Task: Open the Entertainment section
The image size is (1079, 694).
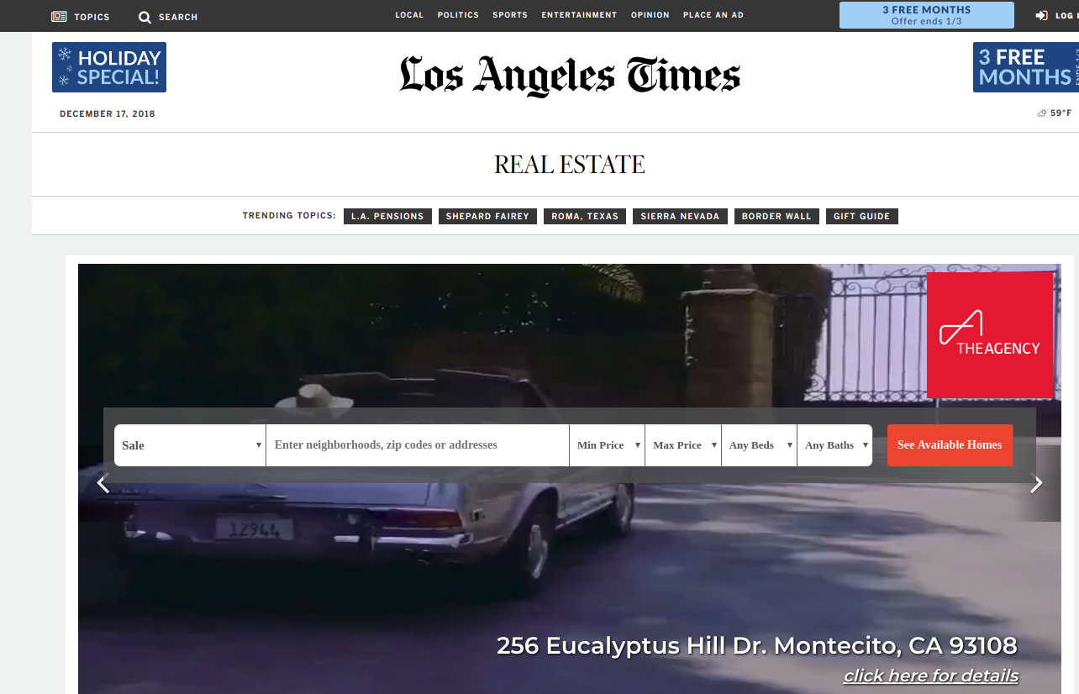Action: pos(579,15)
